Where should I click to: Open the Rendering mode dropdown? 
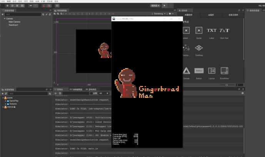click(x=160, y=14)
